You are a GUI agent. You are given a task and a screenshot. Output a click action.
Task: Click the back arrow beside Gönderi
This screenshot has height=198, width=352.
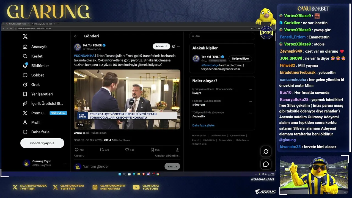point(76,36)
